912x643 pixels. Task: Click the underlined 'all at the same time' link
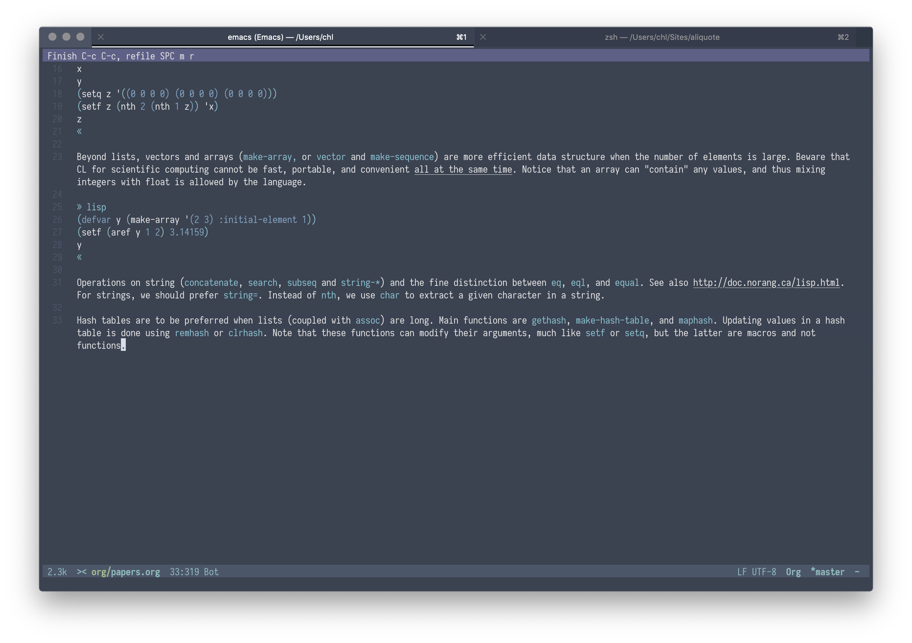point(463,169)
